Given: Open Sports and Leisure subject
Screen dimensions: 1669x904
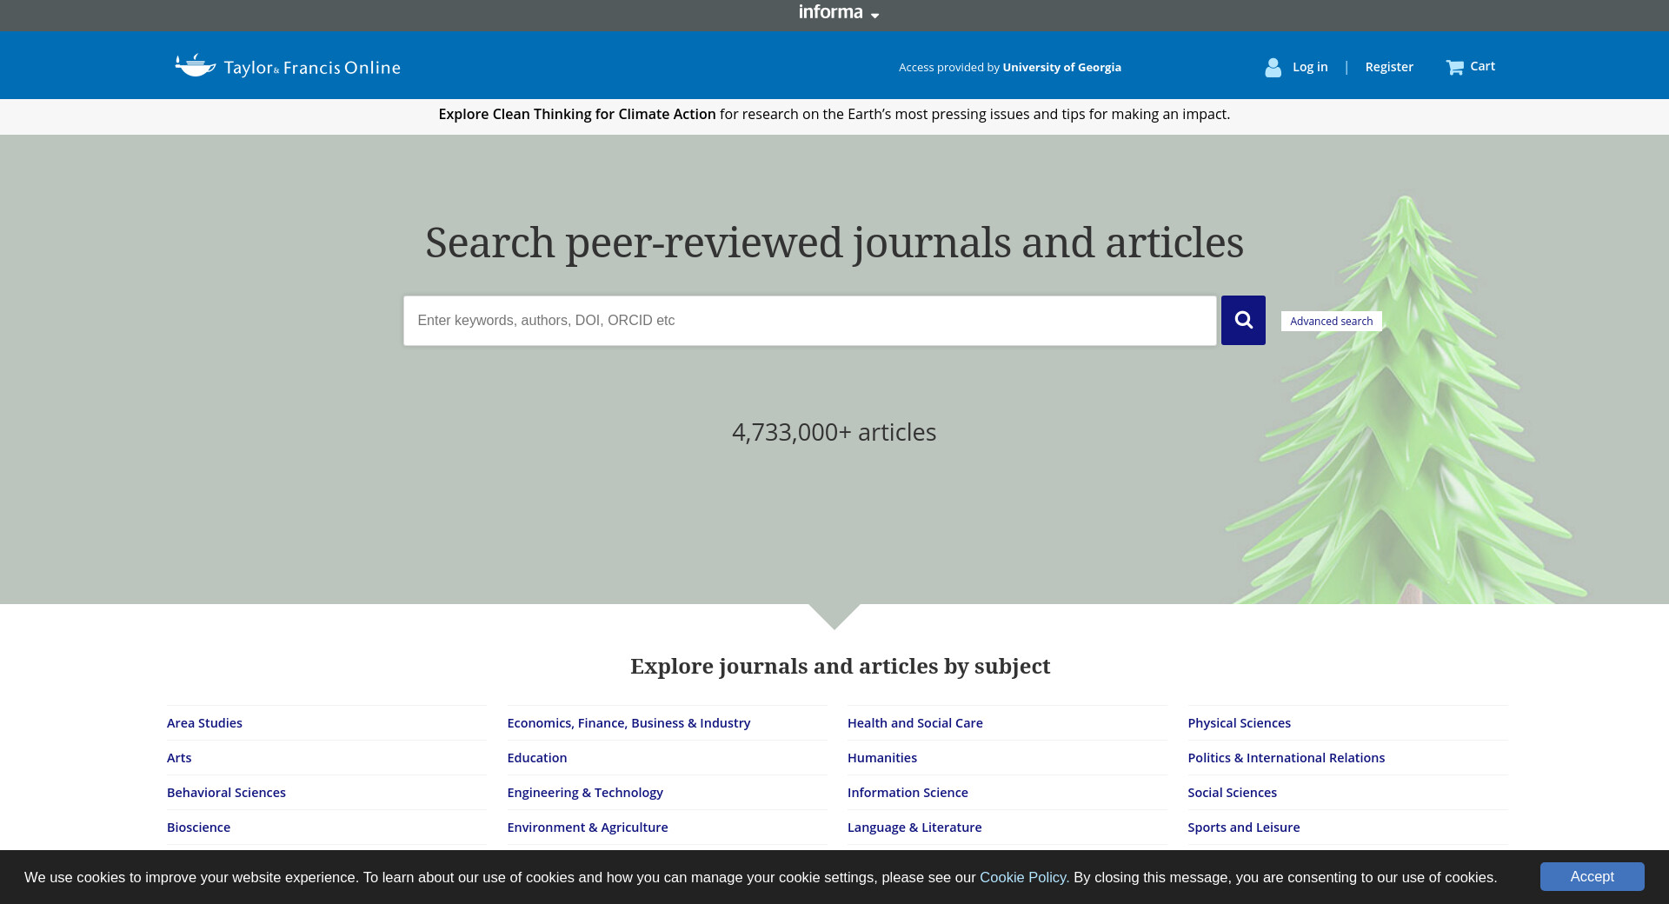Looking at the screenshot, I should click(x=1243, y=828).
